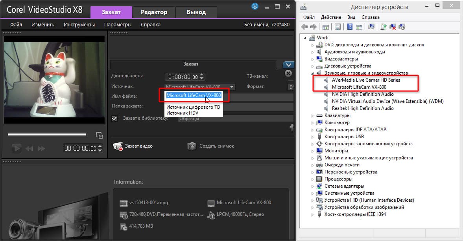Open Справка menu in VideoStudio
Viewport: 463px width, 241px height.
[x=151, y=24]
